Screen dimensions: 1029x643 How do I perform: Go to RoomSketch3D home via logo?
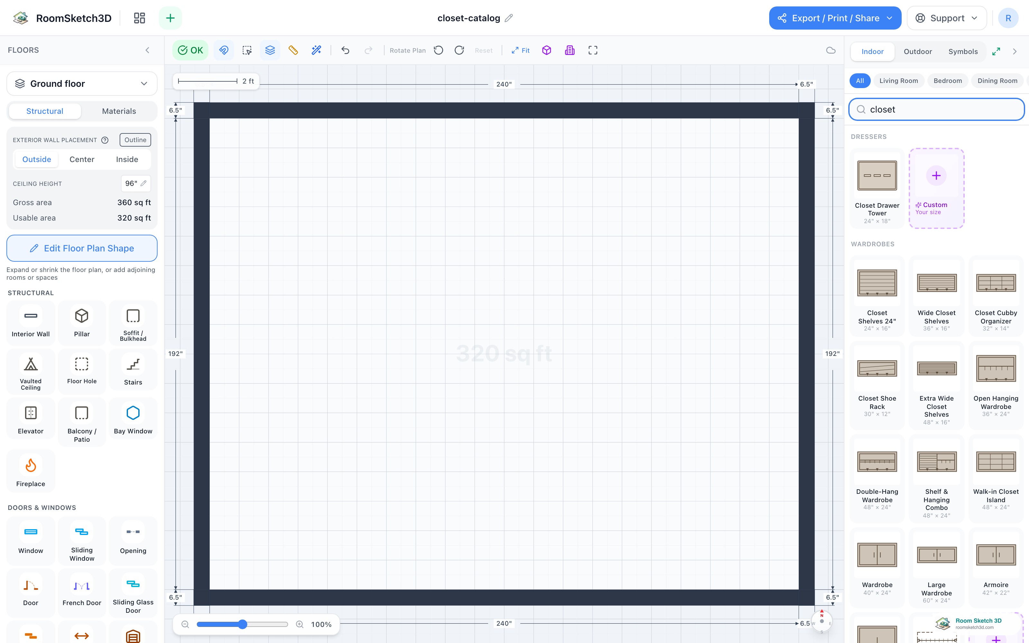click(x=62, y=18)
